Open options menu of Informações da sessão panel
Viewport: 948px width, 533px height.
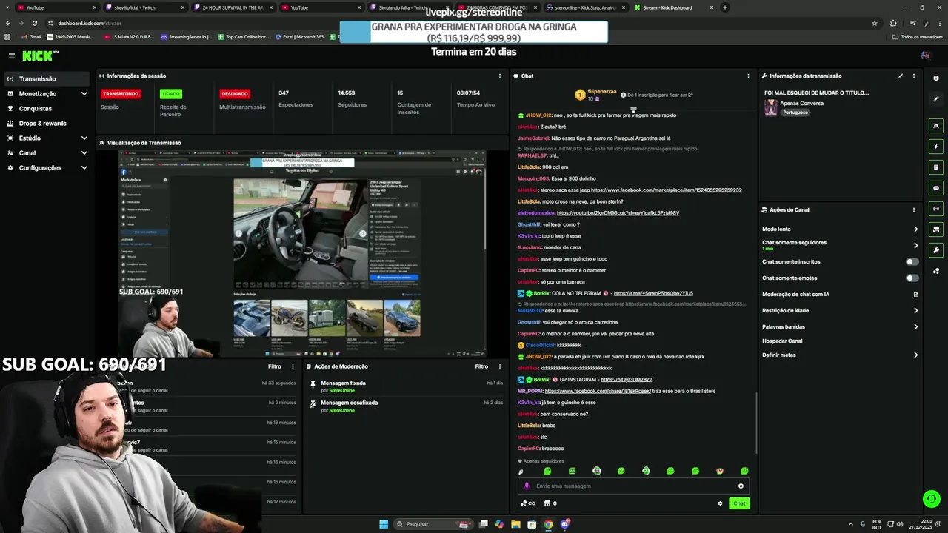(x=499, y=76)
